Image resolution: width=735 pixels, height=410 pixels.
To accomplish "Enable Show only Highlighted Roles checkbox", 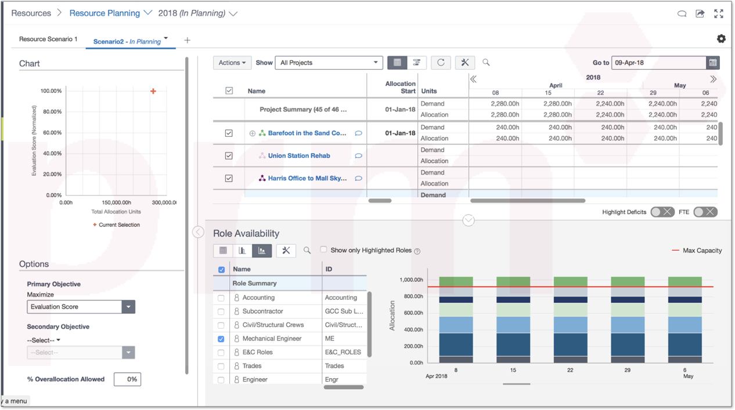I will (323, 250).
